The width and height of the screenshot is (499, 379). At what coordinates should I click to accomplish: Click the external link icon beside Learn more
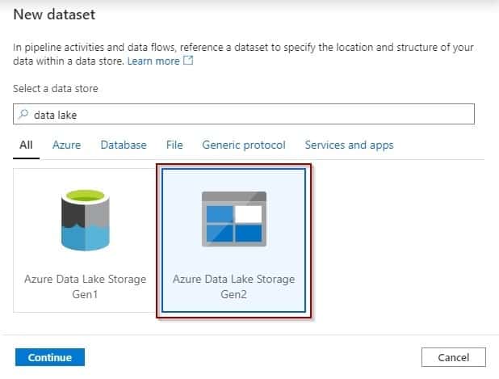click(188, 60)
